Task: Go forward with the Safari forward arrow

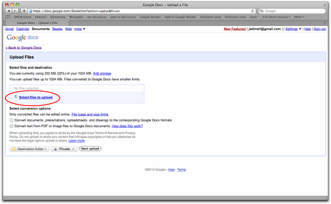Action: click(x=15, y=11)
